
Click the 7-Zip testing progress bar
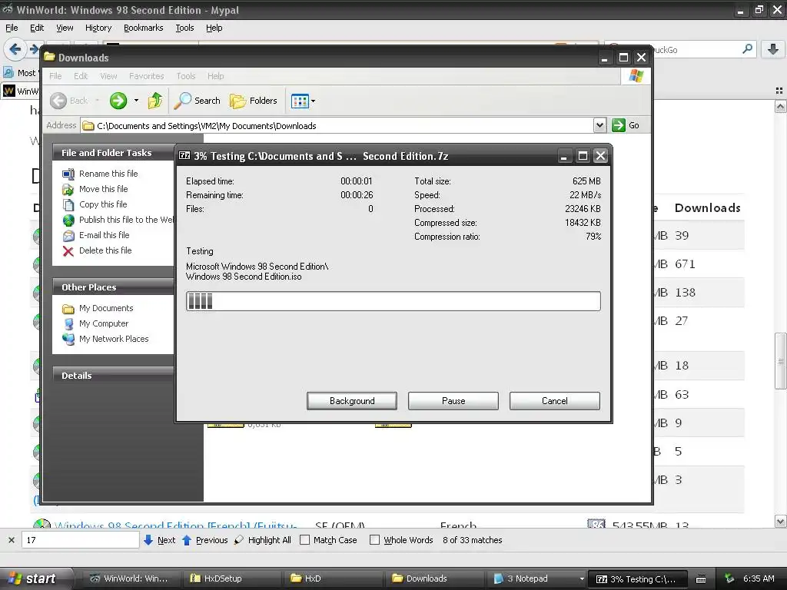[393, 301]
